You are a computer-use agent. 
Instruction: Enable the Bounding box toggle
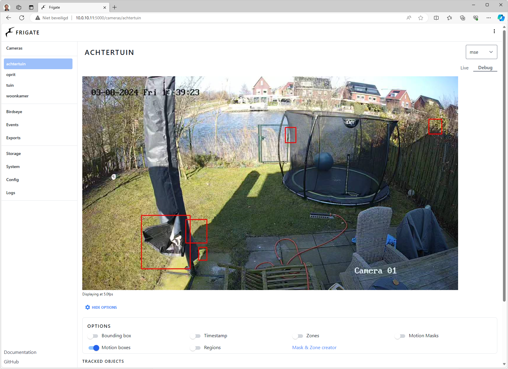pyautogui.click(x=93, y=336)
